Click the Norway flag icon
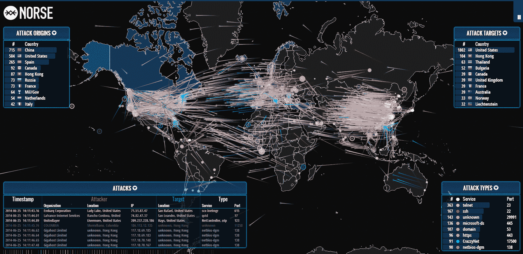The height and width of the screenshot is (254, 523). coord(470,98)
